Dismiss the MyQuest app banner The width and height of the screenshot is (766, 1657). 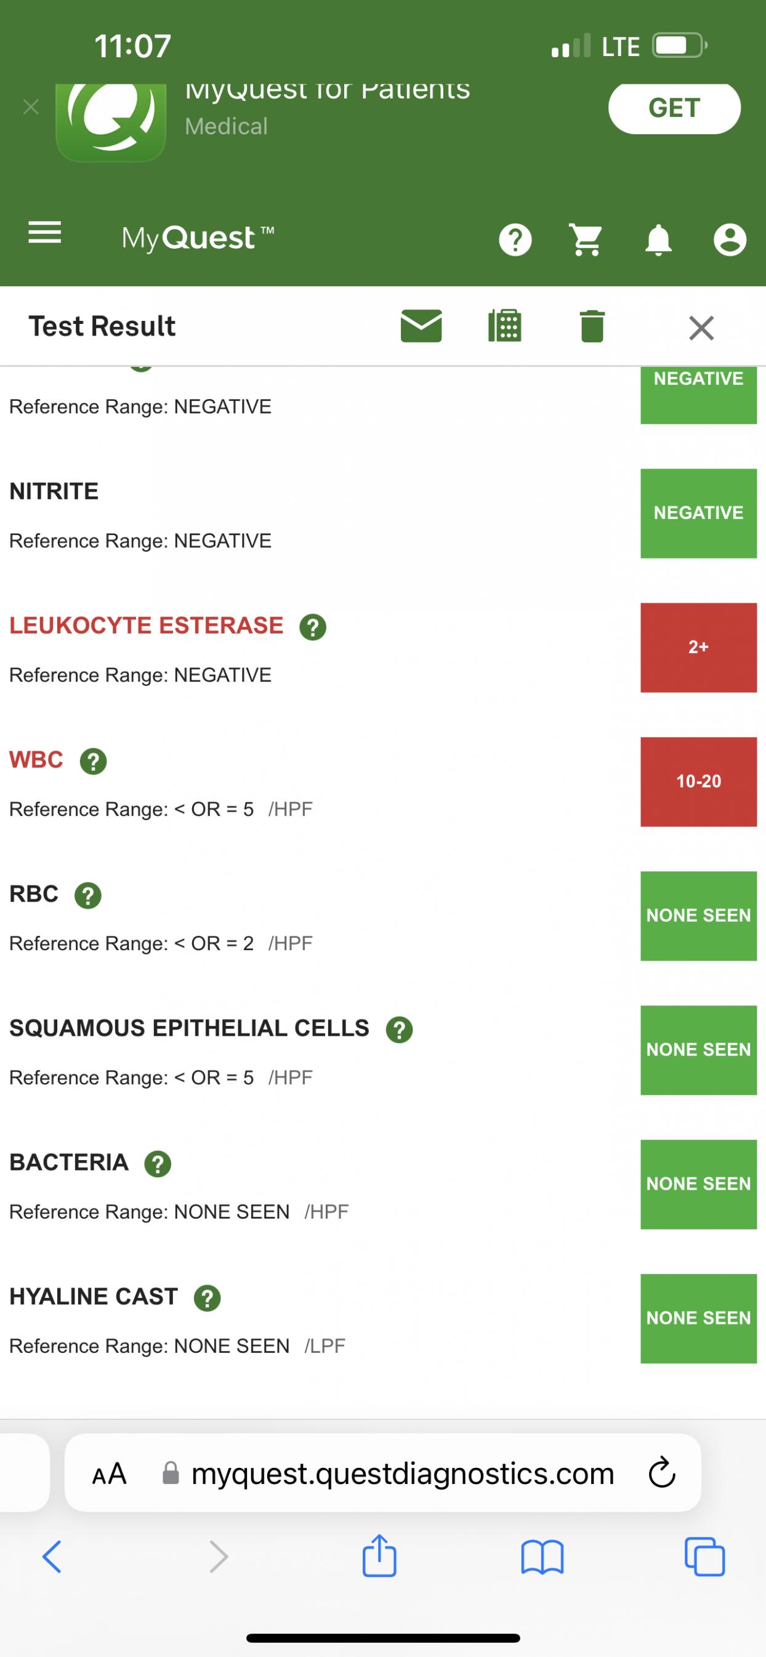pos(31,107)
